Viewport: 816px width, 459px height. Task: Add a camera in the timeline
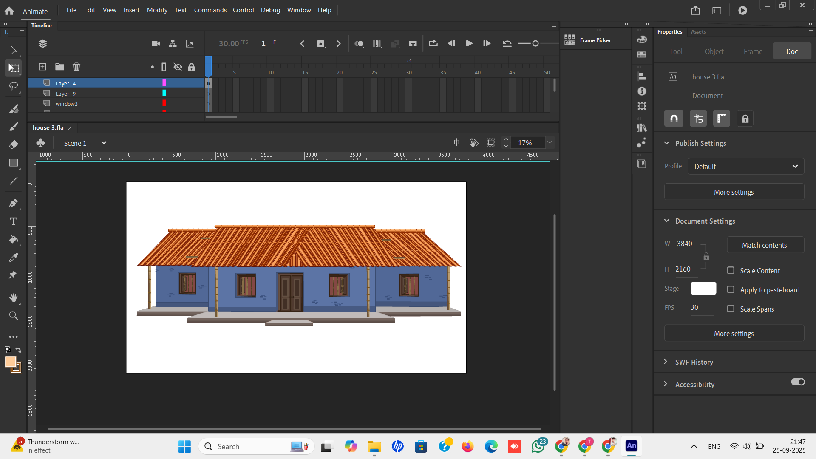coord(156,43)
